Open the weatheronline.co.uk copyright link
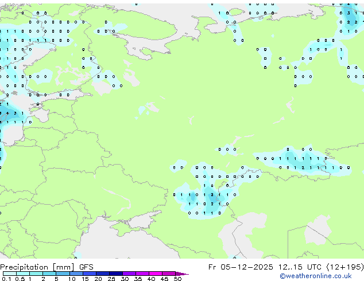This screenshot has width=364, height=281. tap(316, 276)
